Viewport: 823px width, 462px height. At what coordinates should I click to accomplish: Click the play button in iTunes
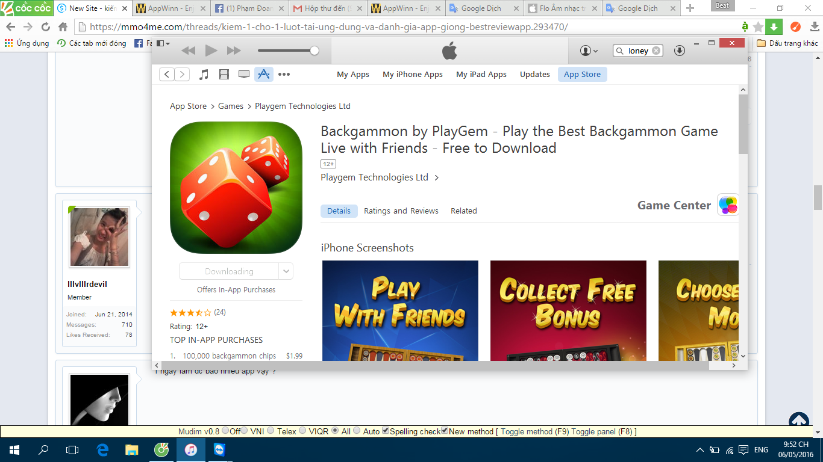tap(211, 51)
